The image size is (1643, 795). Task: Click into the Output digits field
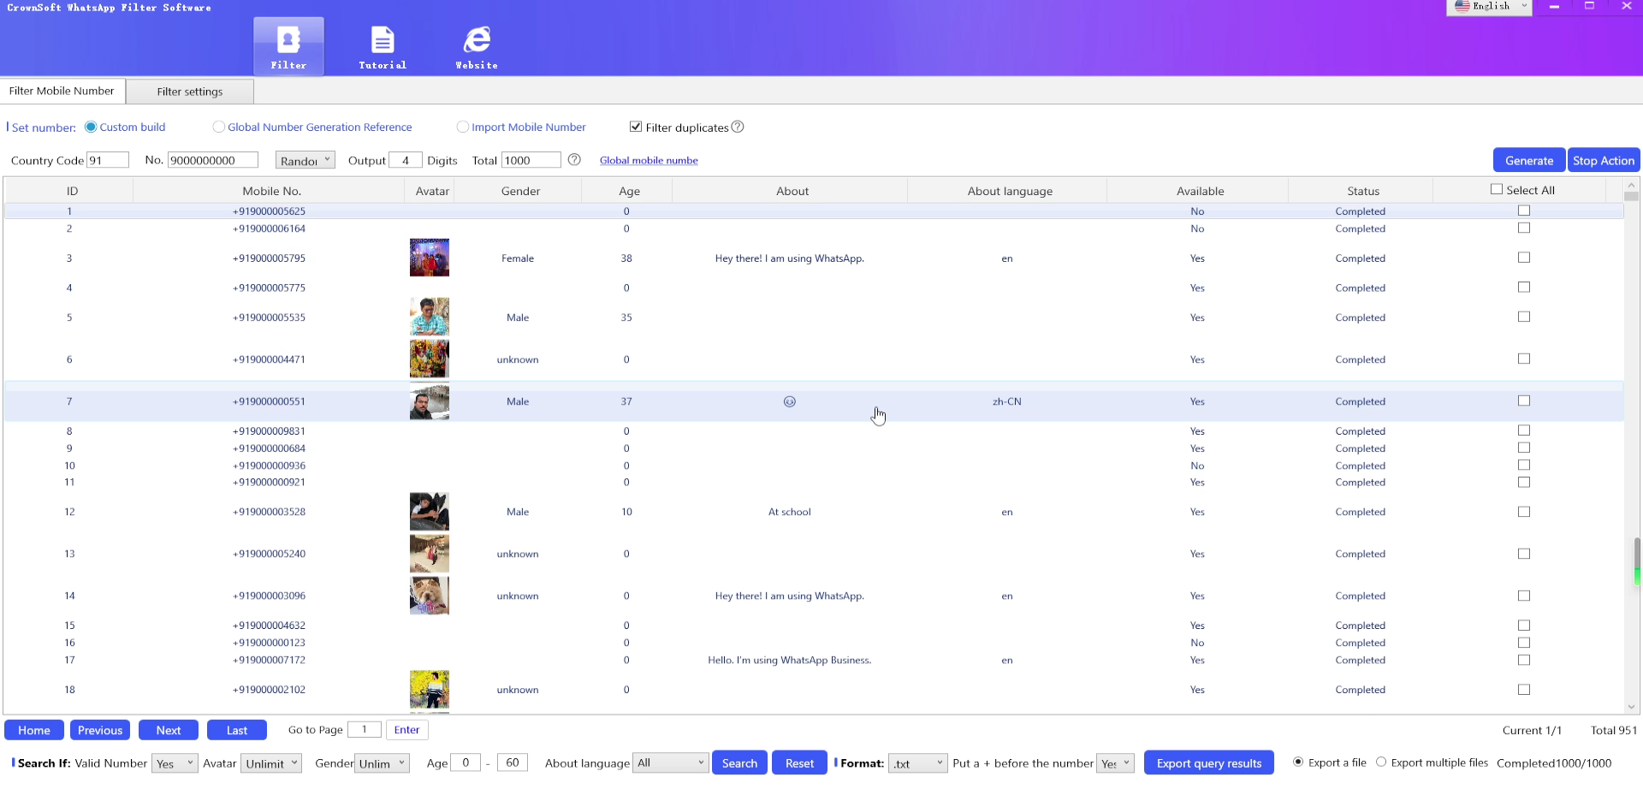point(406,160)
